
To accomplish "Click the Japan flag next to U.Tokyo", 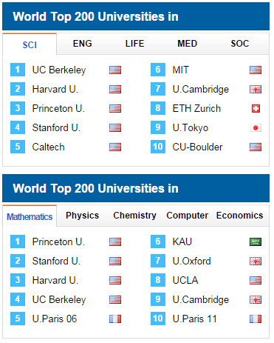I will tap(256, 128).
